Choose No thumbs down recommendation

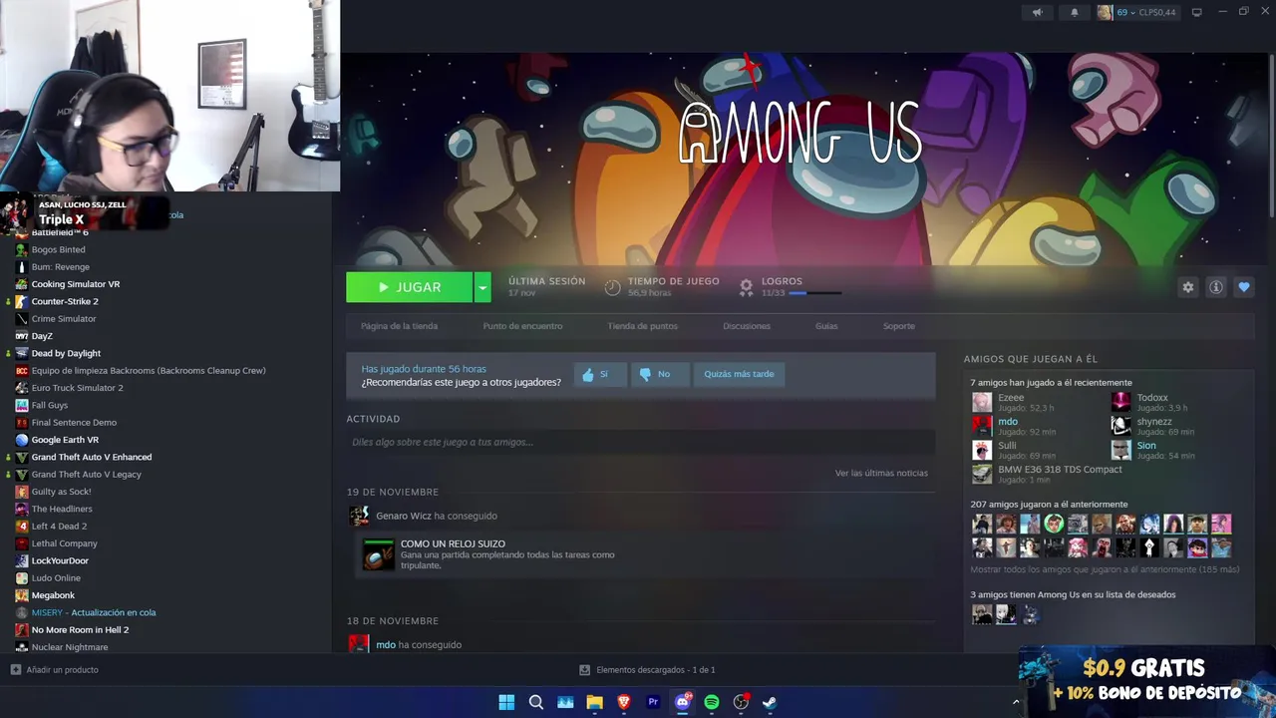[x=660, y=374]
